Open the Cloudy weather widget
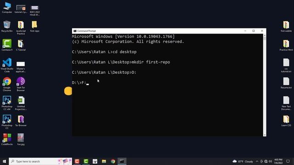294x165 pixels. (243, 161)
